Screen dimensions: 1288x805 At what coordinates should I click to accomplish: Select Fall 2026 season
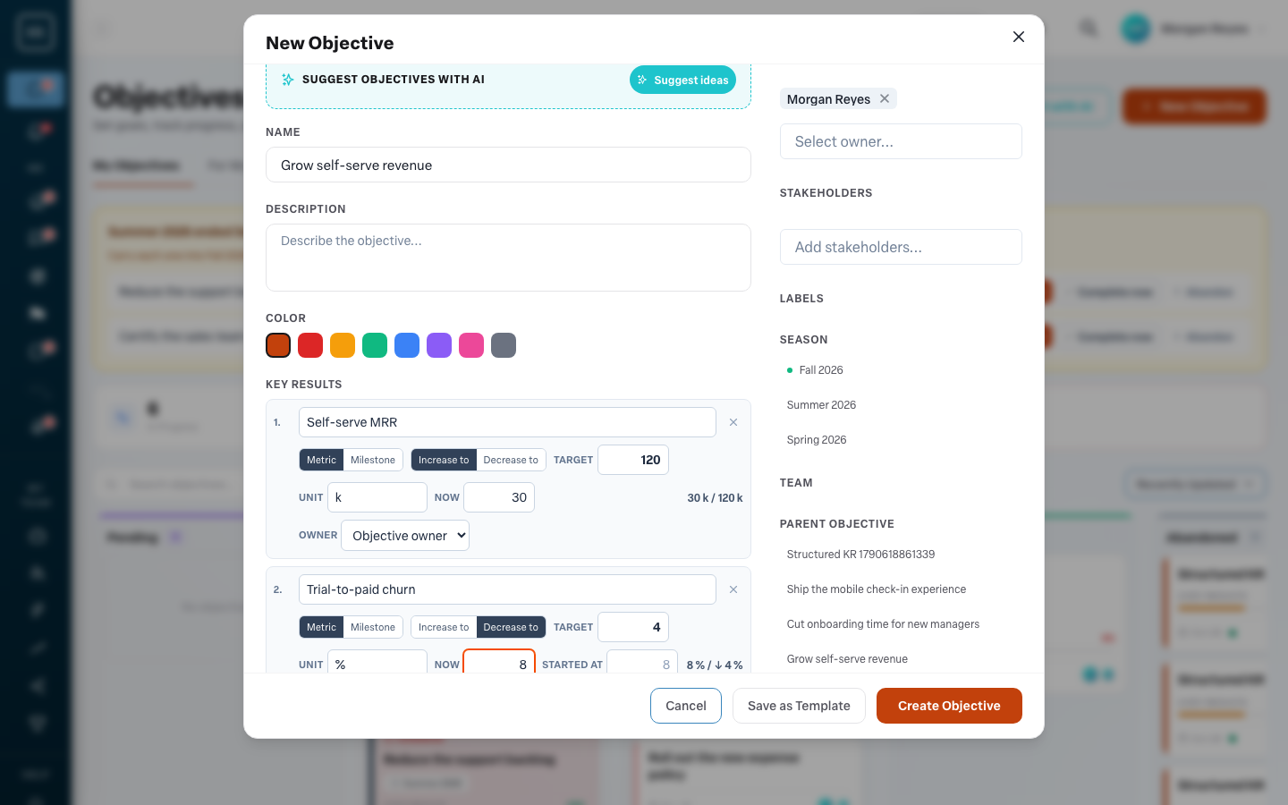point(901,370)
